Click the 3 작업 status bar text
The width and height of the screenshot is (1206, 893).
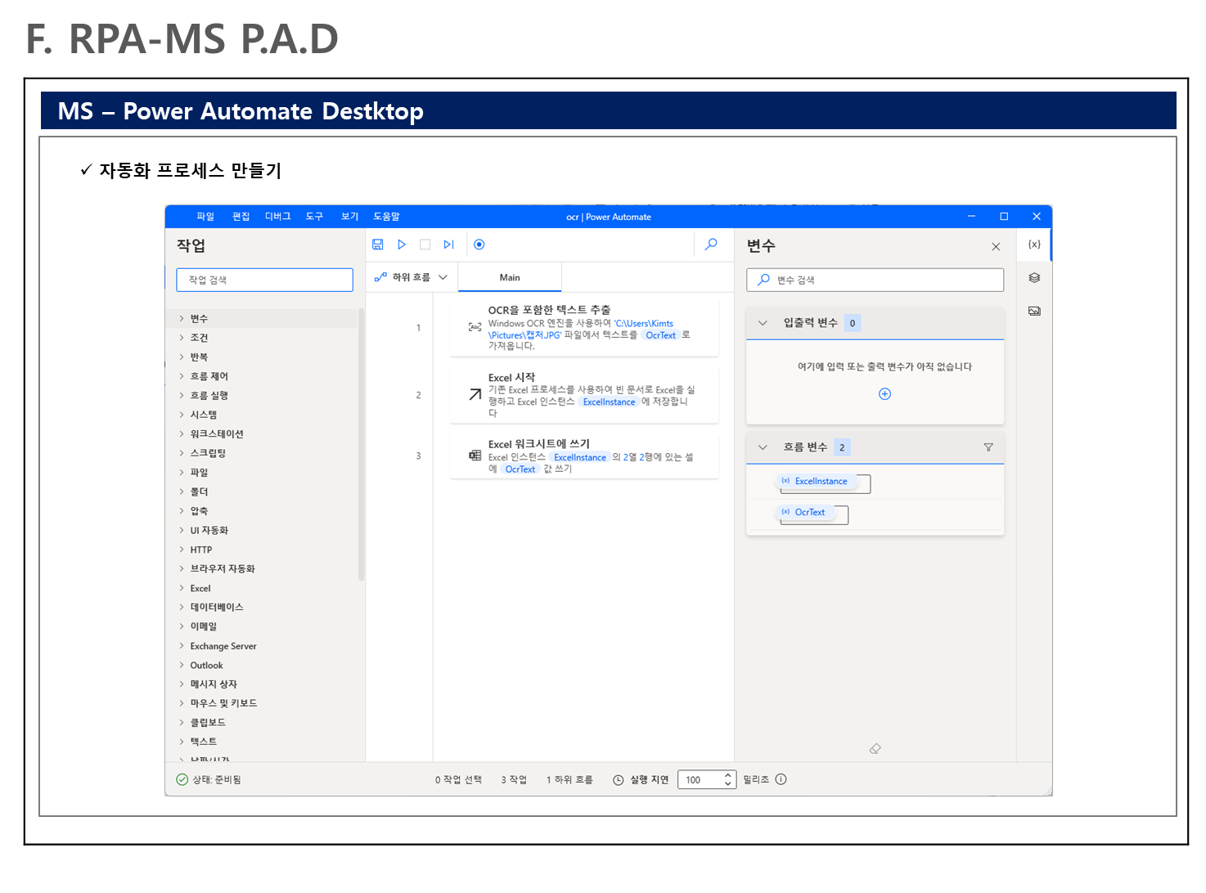(x=514, y=780)
